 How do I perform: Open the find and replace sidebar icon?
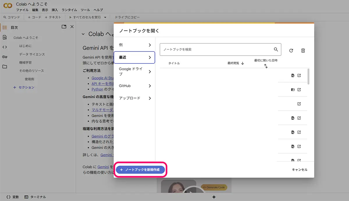pyautogui.click(x=5, y=37)
